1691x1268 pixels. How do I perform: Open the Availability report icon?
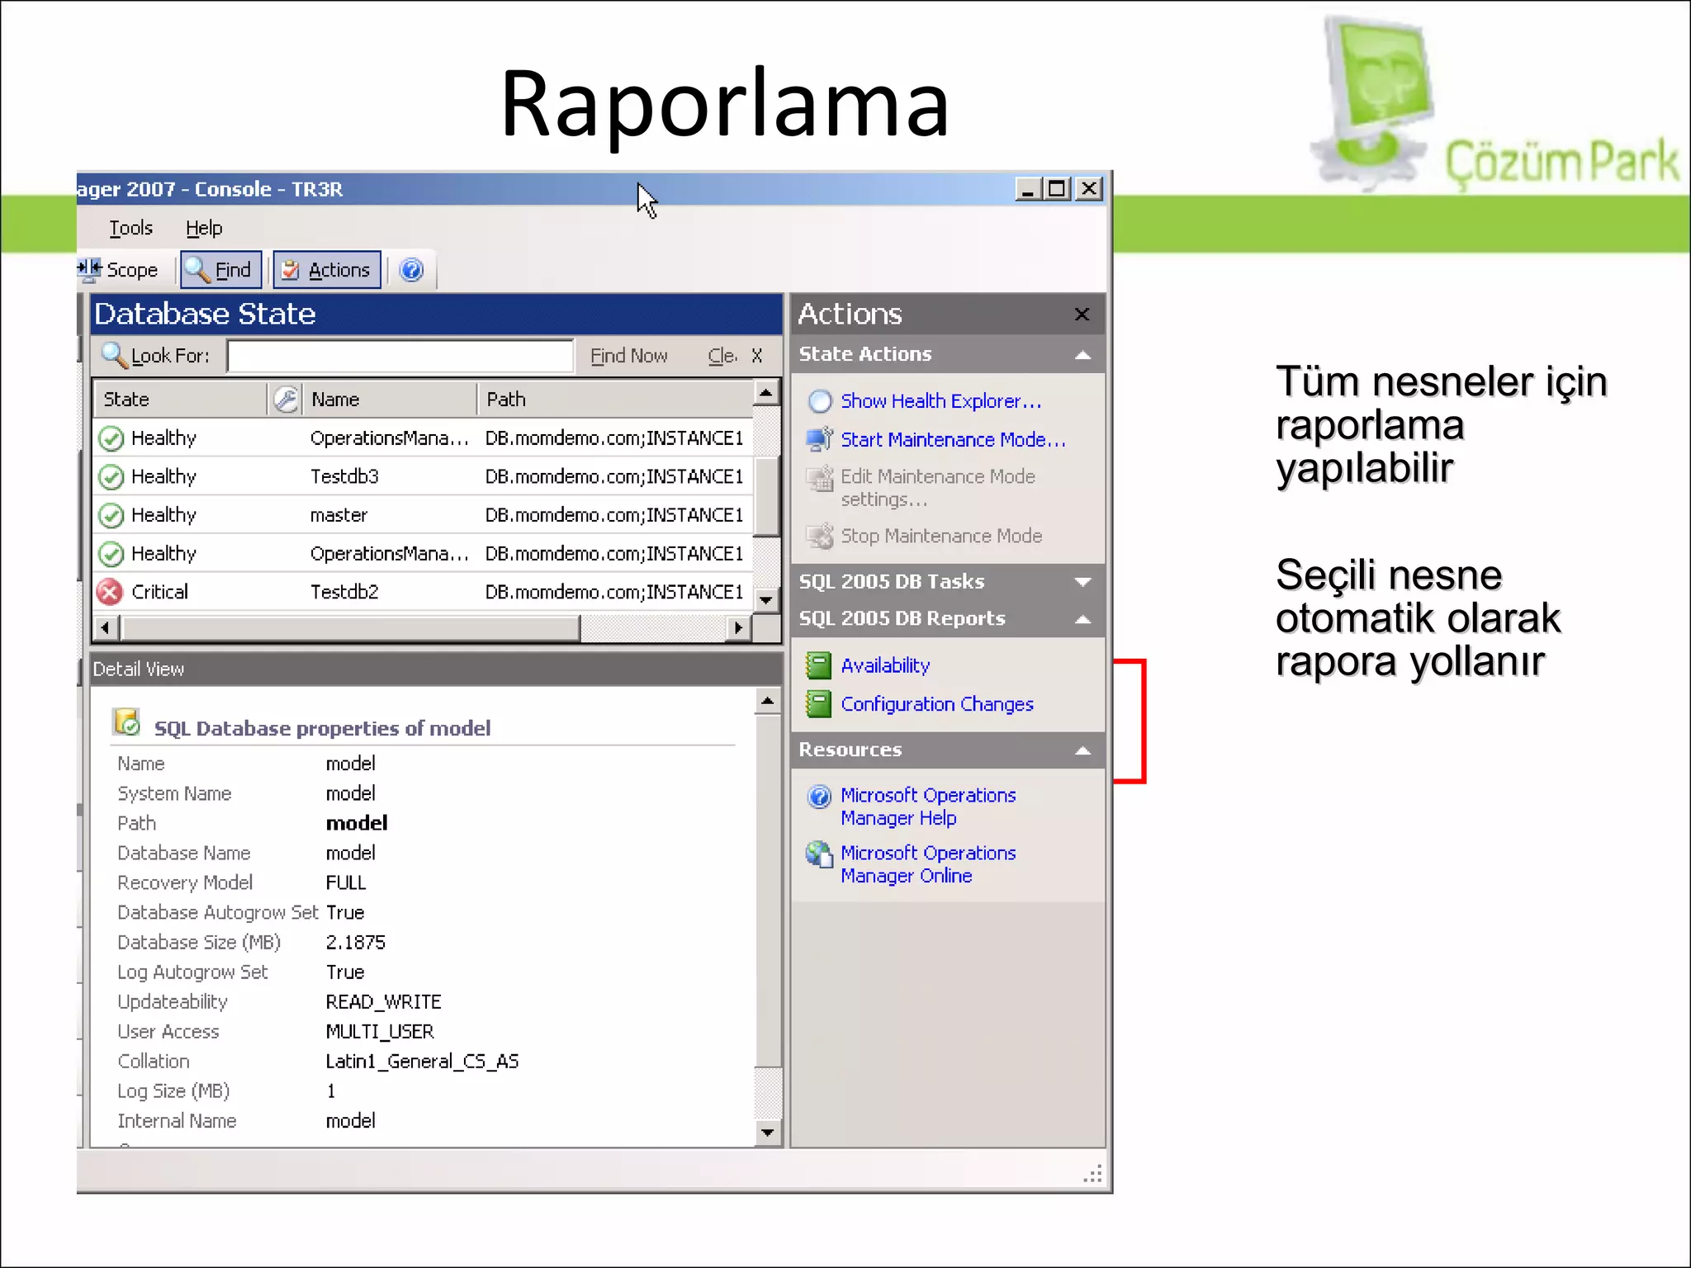tap(818, 665)
